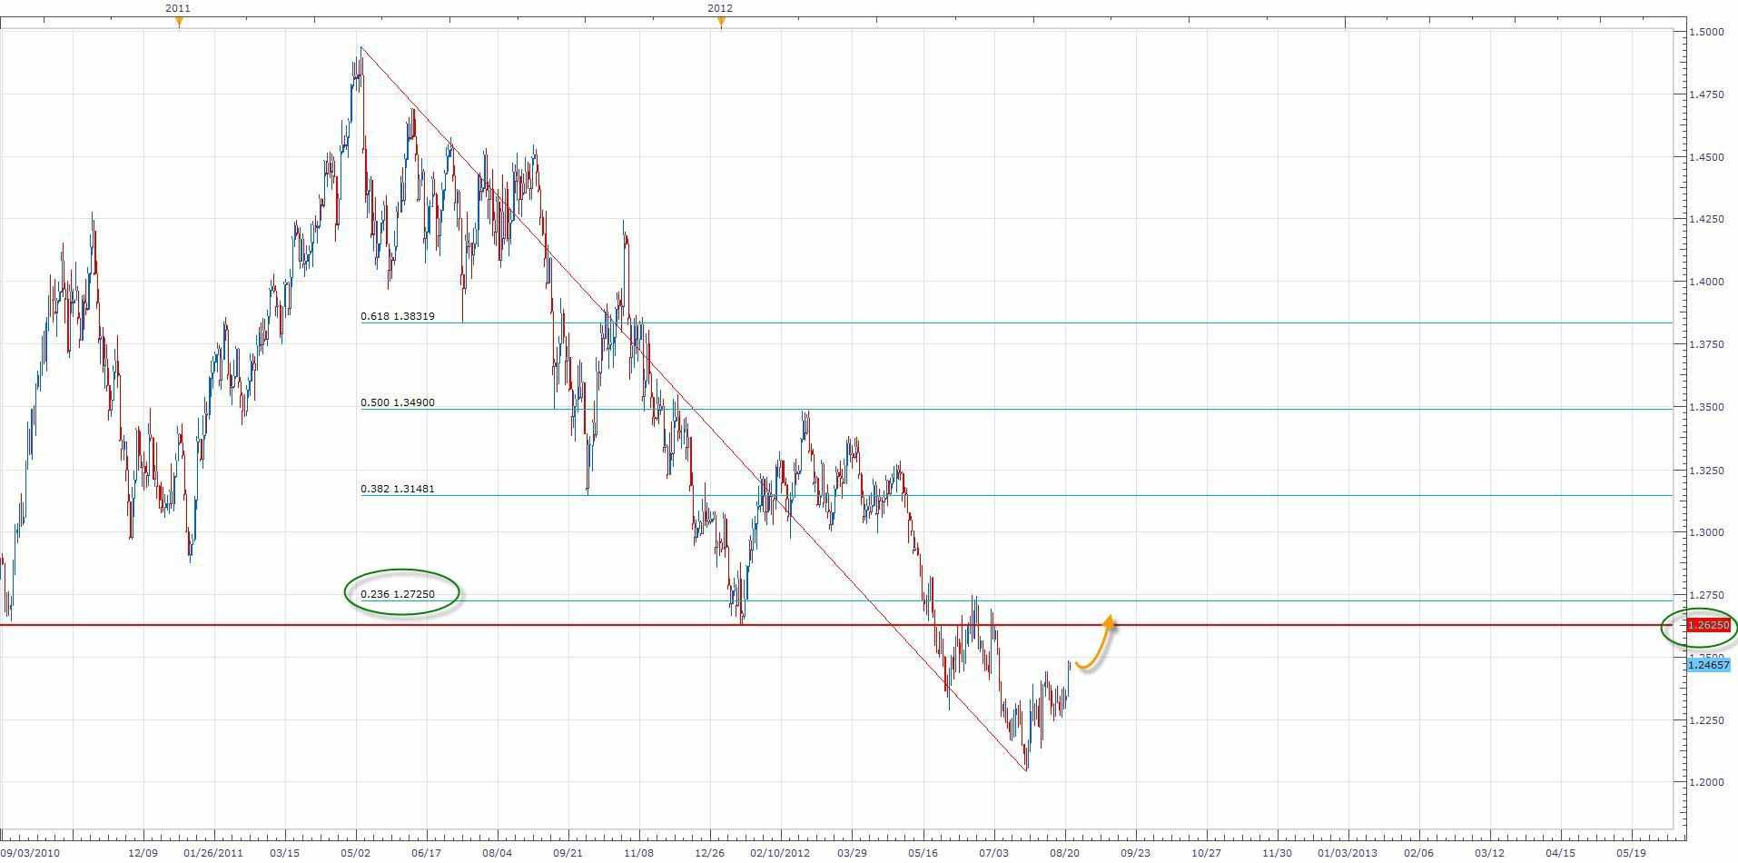Select the 0.618 1.38319 Fibonacci label
1738x863 pixels.
(x=398, y=316)
